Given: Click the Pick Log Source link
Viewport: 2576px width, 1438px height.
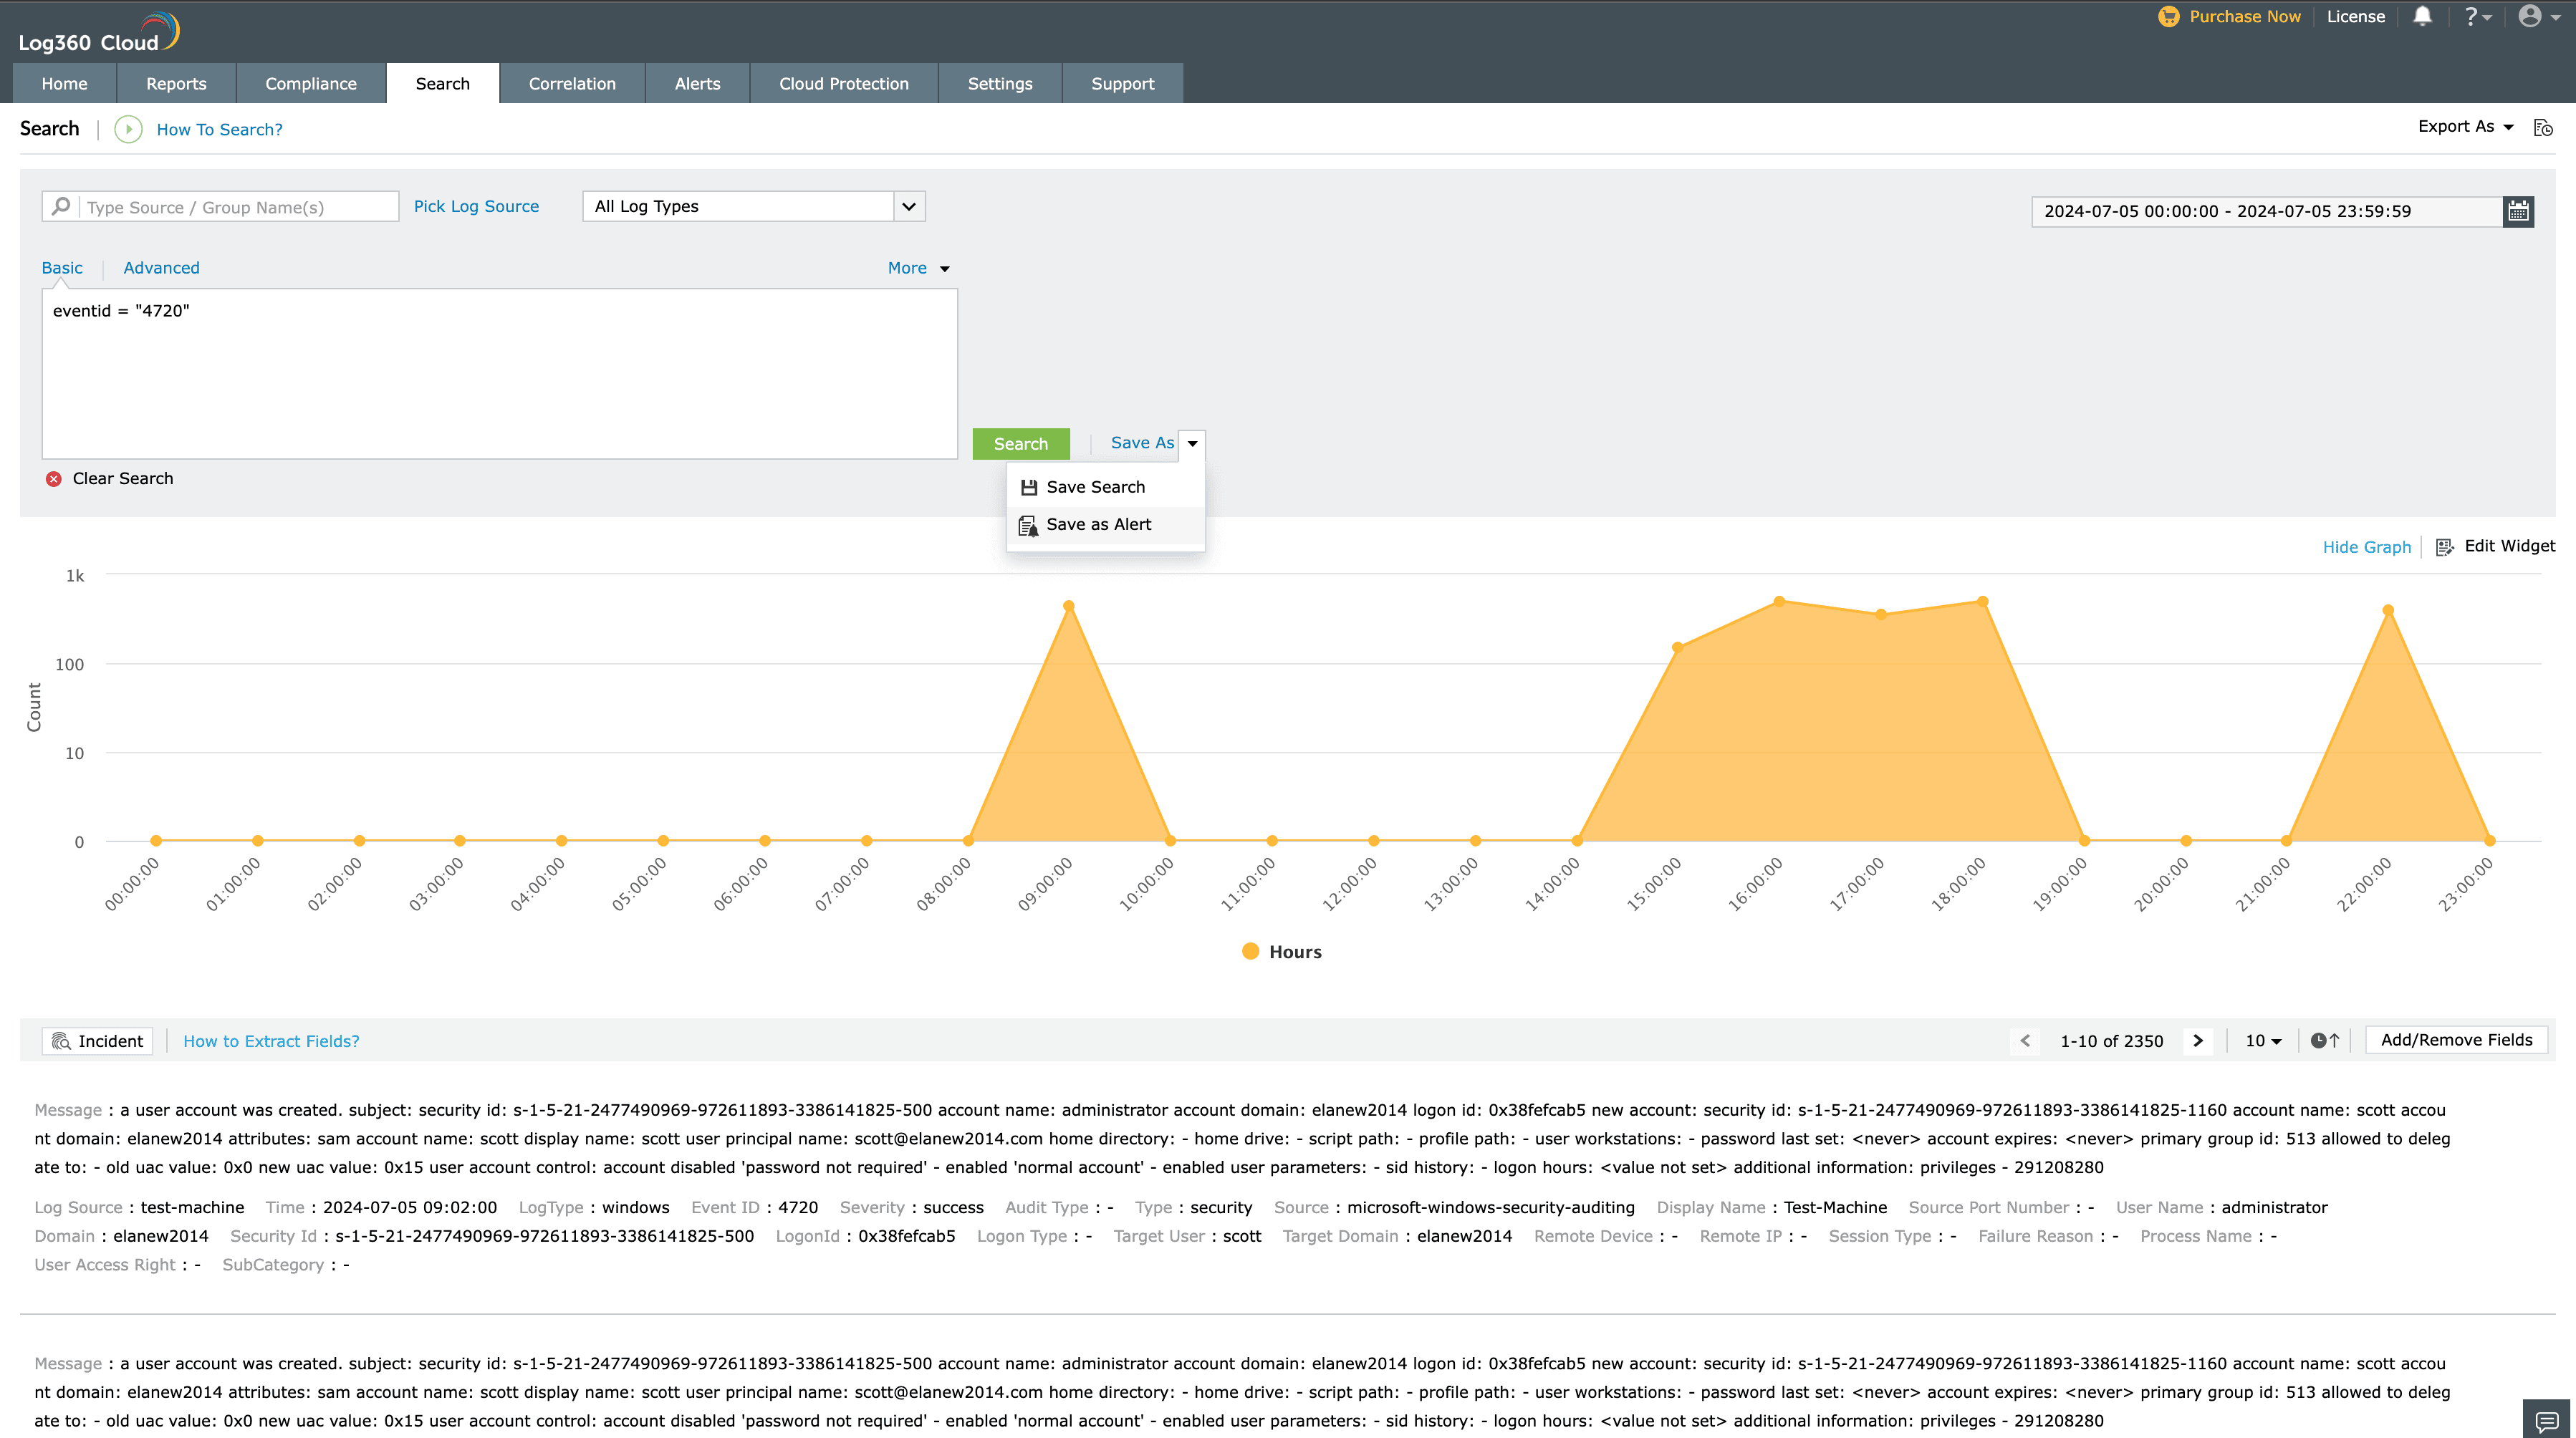Looking at the screenshot, I should tap(476, 206).
